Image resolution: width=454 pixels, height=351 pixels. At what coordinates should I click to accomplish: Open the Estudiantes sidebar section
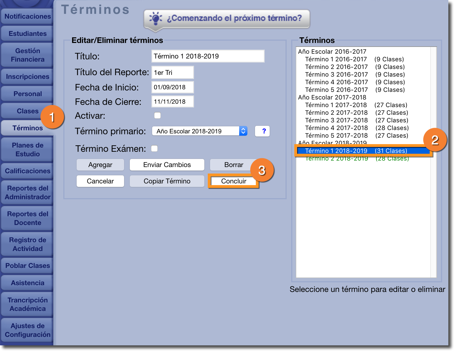click(x=27, y=34)
